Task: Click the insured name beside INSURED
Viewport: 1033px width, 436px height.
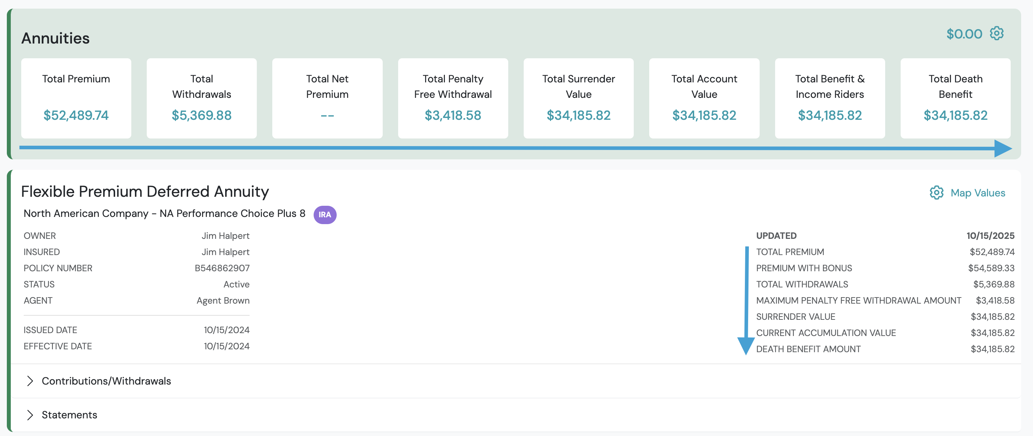Action: click(226, 252)
